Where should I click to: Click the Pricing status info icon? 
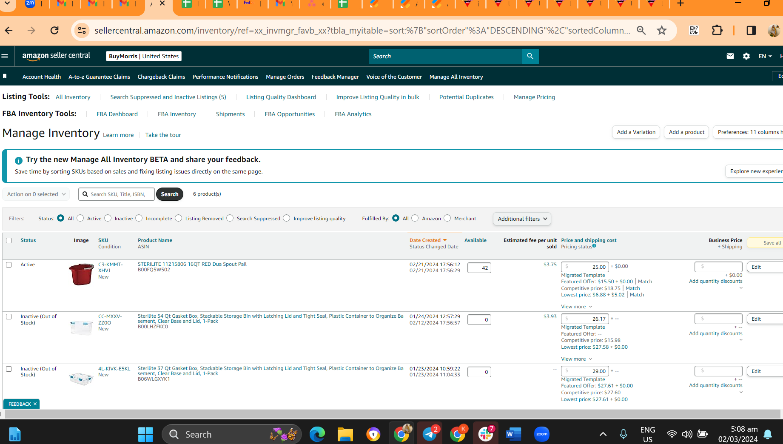click(x=594, y=246)
